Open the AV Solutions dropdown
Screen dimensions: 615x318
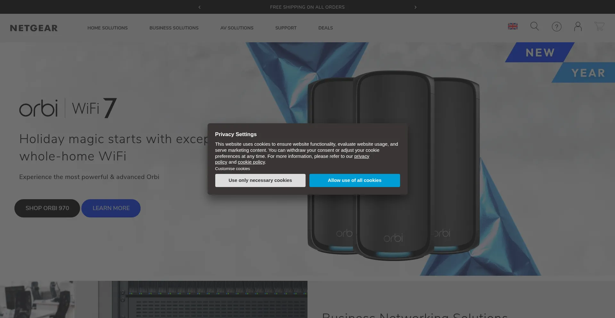237,28
